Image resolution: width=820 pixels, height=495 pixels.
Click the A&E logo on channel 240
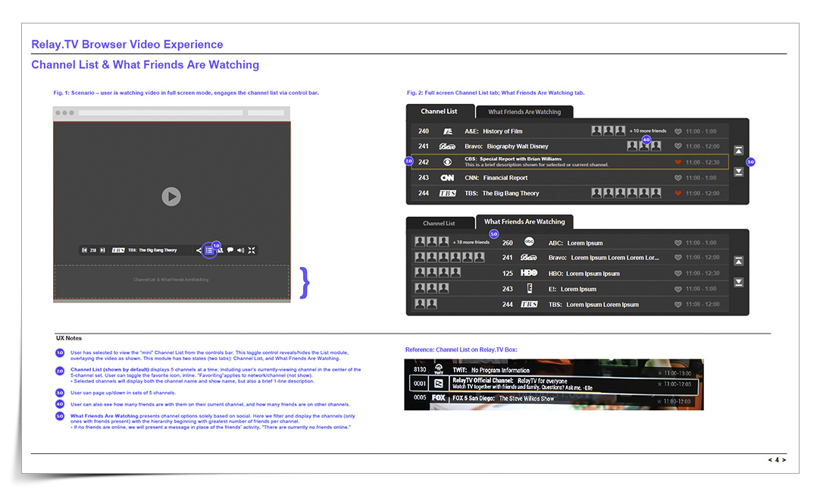pos(448,131)
